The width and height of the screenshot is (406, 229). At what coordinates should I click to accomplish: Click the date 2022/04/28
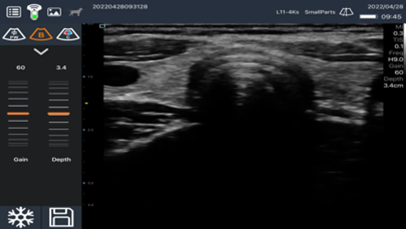tap(385, 7)
